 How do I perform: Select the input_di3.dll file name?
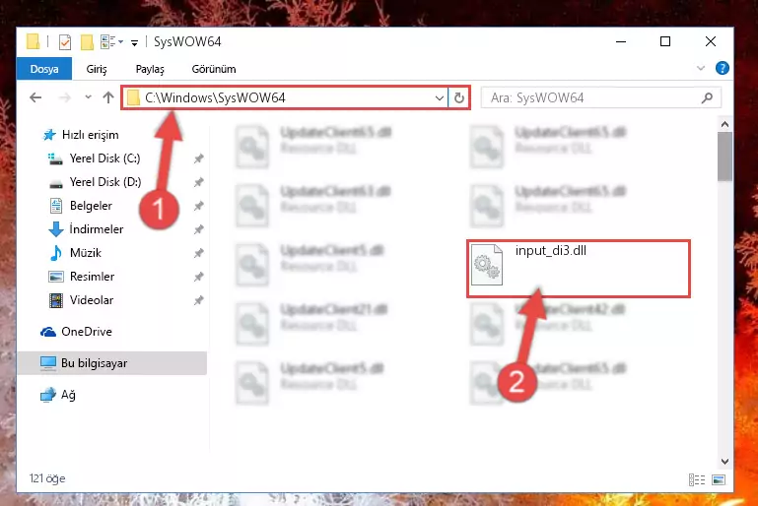[x=551, y=251]
